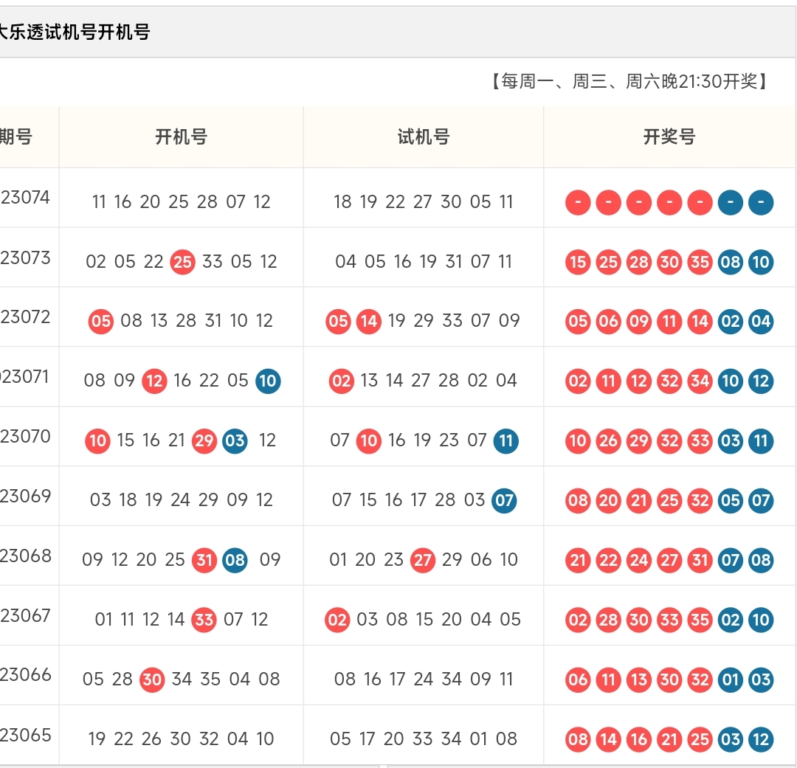Image resolution: width=797 pixels, height=768 pixels.
Task: Select period 23073 in the 期号 column
Action: [25, 257]
